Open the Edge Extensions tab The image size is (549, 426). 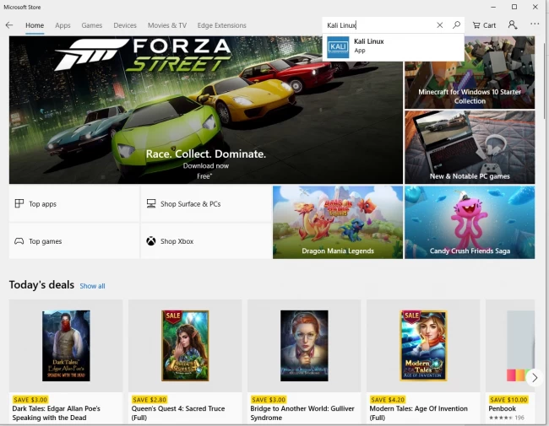pyautogui.click(x=221, y=25)
